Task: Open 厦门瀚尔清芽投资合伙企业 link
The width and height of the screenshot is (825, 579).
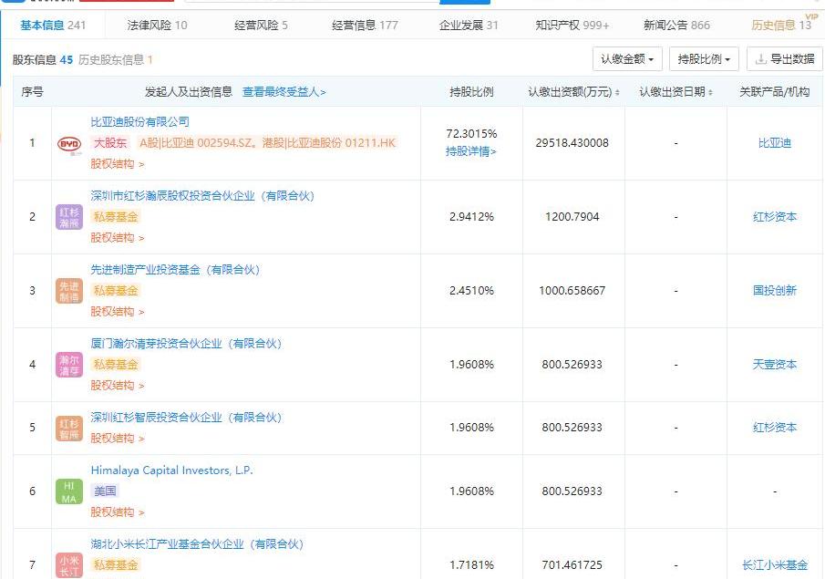Action: coord(186,344)
